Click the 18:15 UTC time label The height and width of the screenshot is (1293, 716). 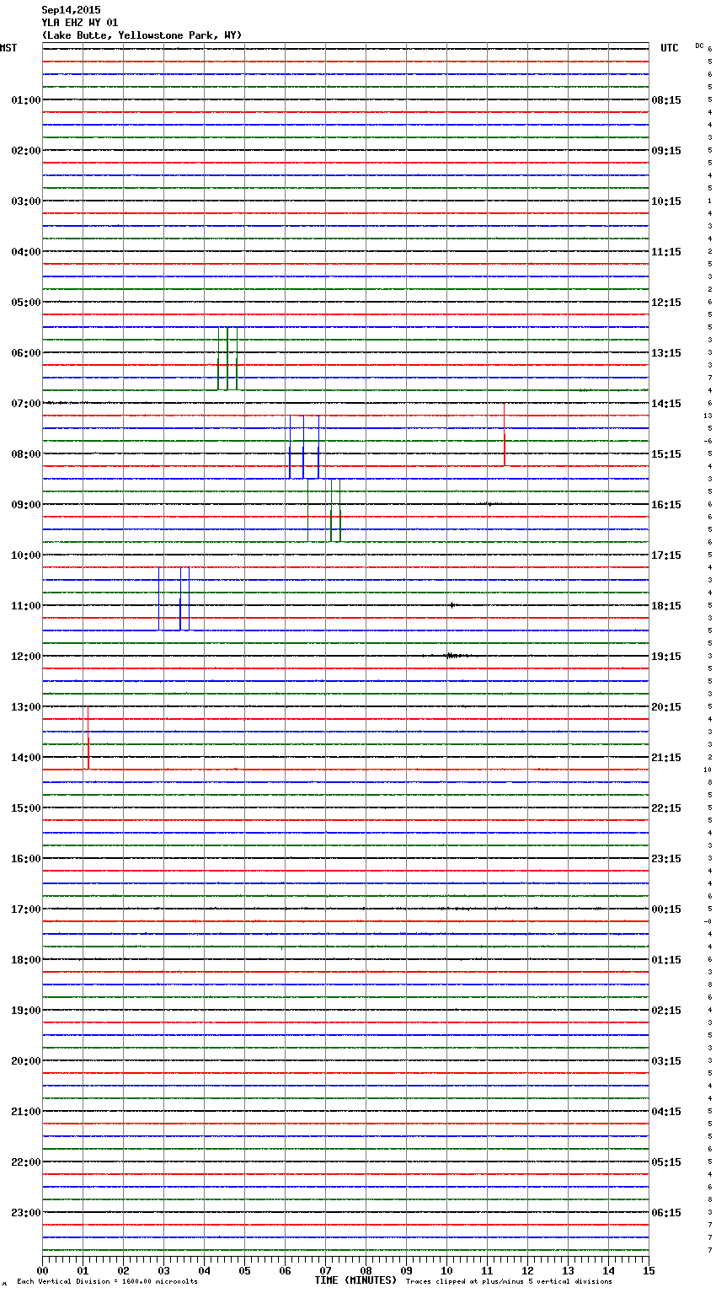666,606
